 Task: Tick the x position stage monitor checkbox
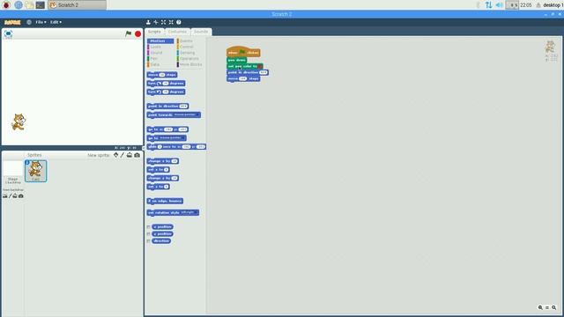tap(149, 227)
